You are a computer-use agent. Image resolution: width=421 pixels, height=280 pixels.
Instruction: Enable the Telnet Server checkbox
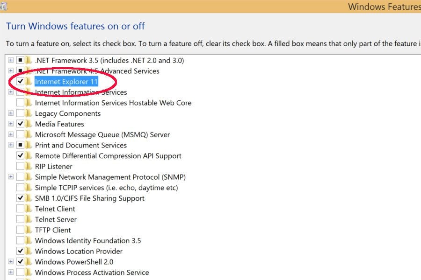click(21, 219)
